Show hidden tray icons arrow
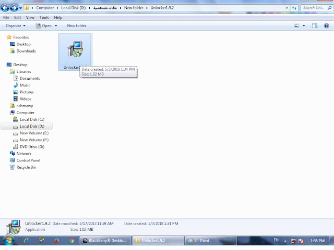The height and width of the screenshot is (250, 334). (x=285, y=241)
